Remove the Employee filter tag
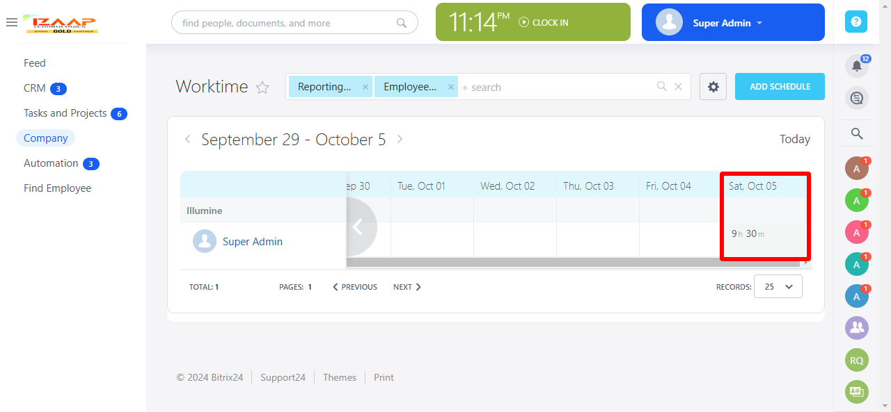891x412 pixels. click(450, 87)
